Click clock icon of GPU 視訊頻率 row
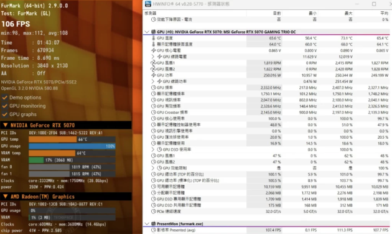Image resolution: width=392 pixels, height=234 pixels. pos(154,100)
